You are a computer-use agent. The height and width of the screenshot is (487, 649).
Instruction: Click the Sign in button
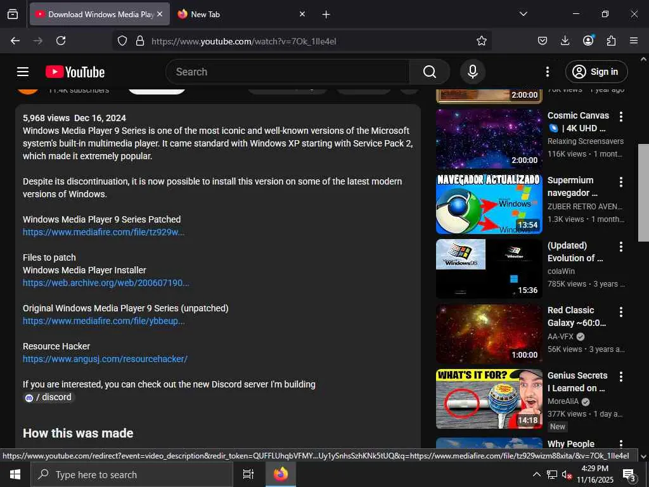click(x=596, y=72)
